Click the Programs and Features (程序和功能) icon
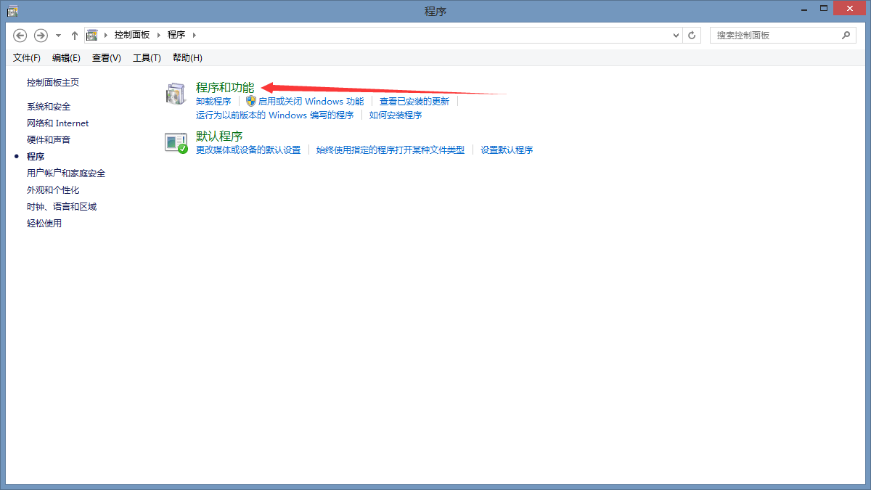 click(176, 94)
